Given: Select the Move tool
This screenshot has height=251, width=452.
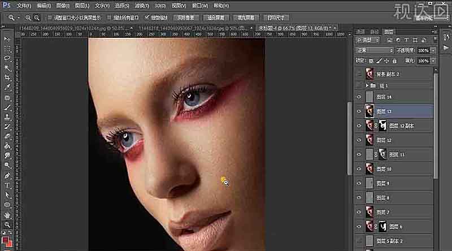Looking at the screenshot, I should [7, 39].
